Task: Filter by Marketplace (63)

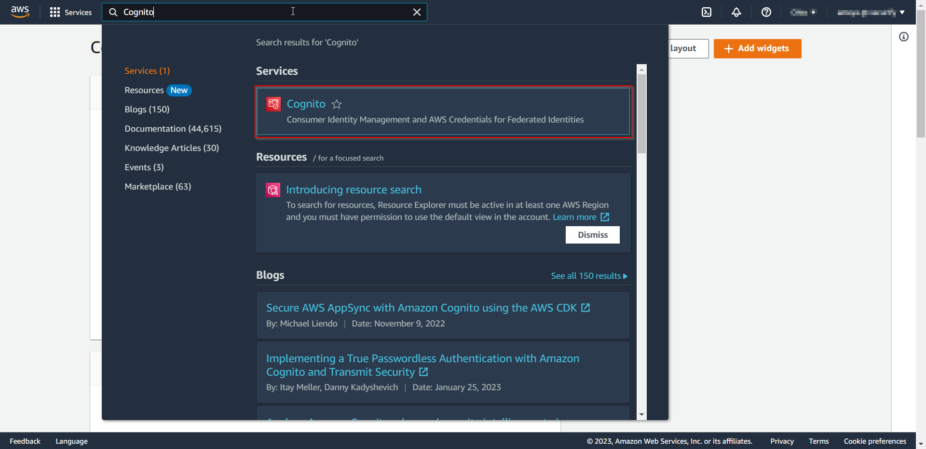Action: point(158,187)
